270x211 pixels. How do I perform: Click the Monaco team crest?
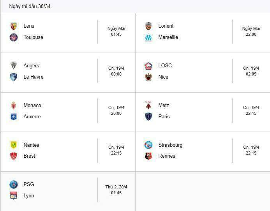(x=14, y=105)
